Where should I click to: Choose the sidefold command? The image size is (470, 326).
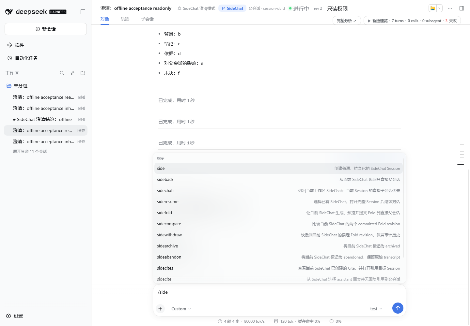278,213
